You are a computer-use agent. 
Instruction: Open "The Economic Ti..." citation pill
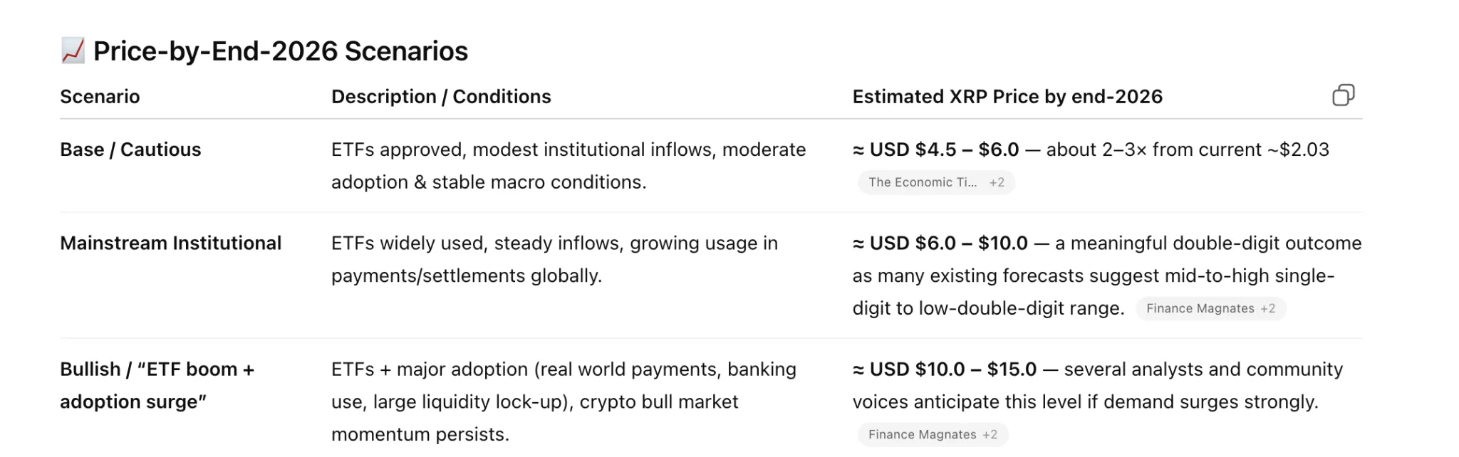[x=923, y=182]
